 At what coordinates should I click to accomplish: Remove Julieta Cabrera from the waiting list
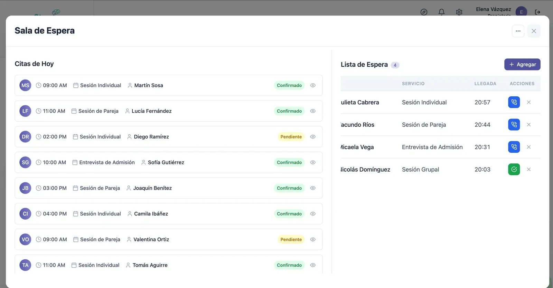pos(529,102)
